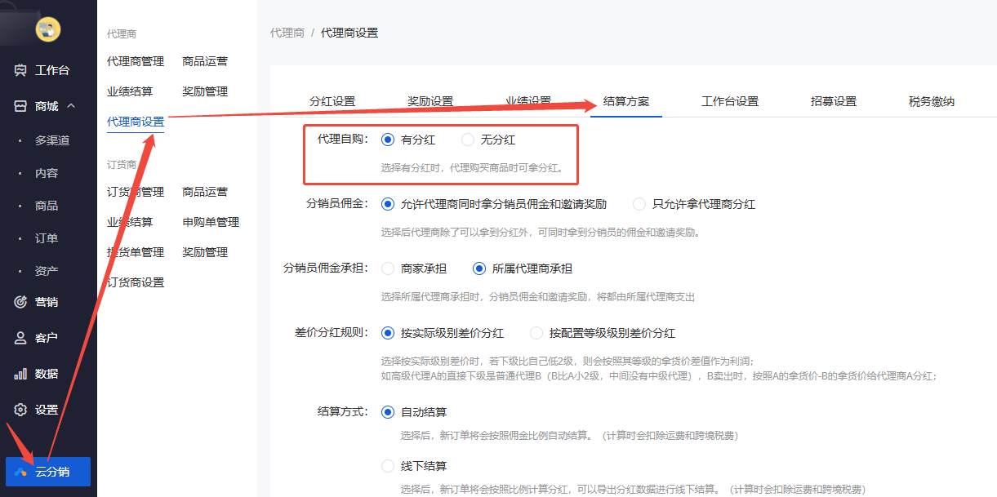Click the 客户 customer icon
This screenshot has width=997, height=497.
coord(20,338)
